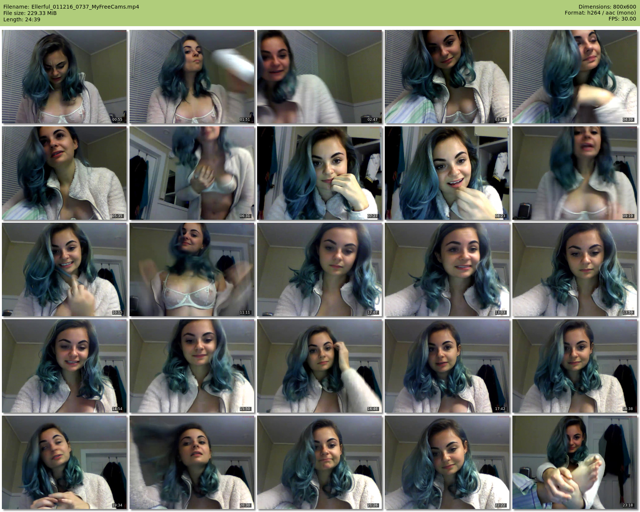Select the thumbnail timestamped 13:03
The width and height of the screenshot is (640, 512).
(447, 269)
